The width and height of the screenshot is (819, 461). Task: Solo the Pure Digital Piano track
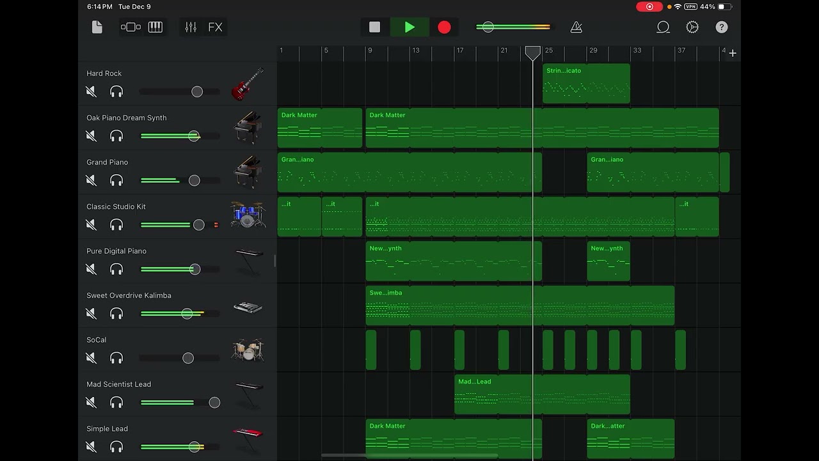[116, 270]
